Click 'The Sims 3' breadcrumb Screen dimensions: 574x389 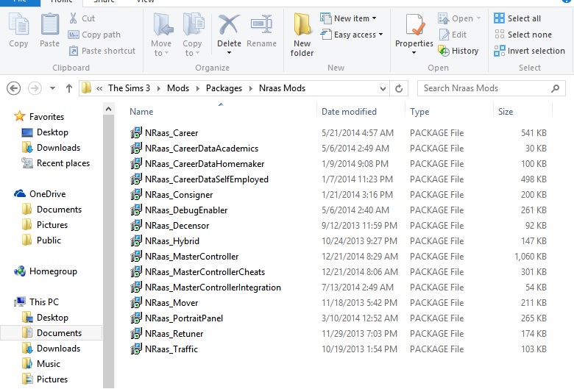click(x=130, y=88)
